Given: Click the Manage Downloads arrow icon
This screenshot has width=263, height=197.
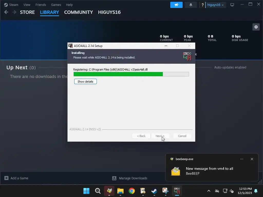Looking at the screenshot, I should (114, 178).
